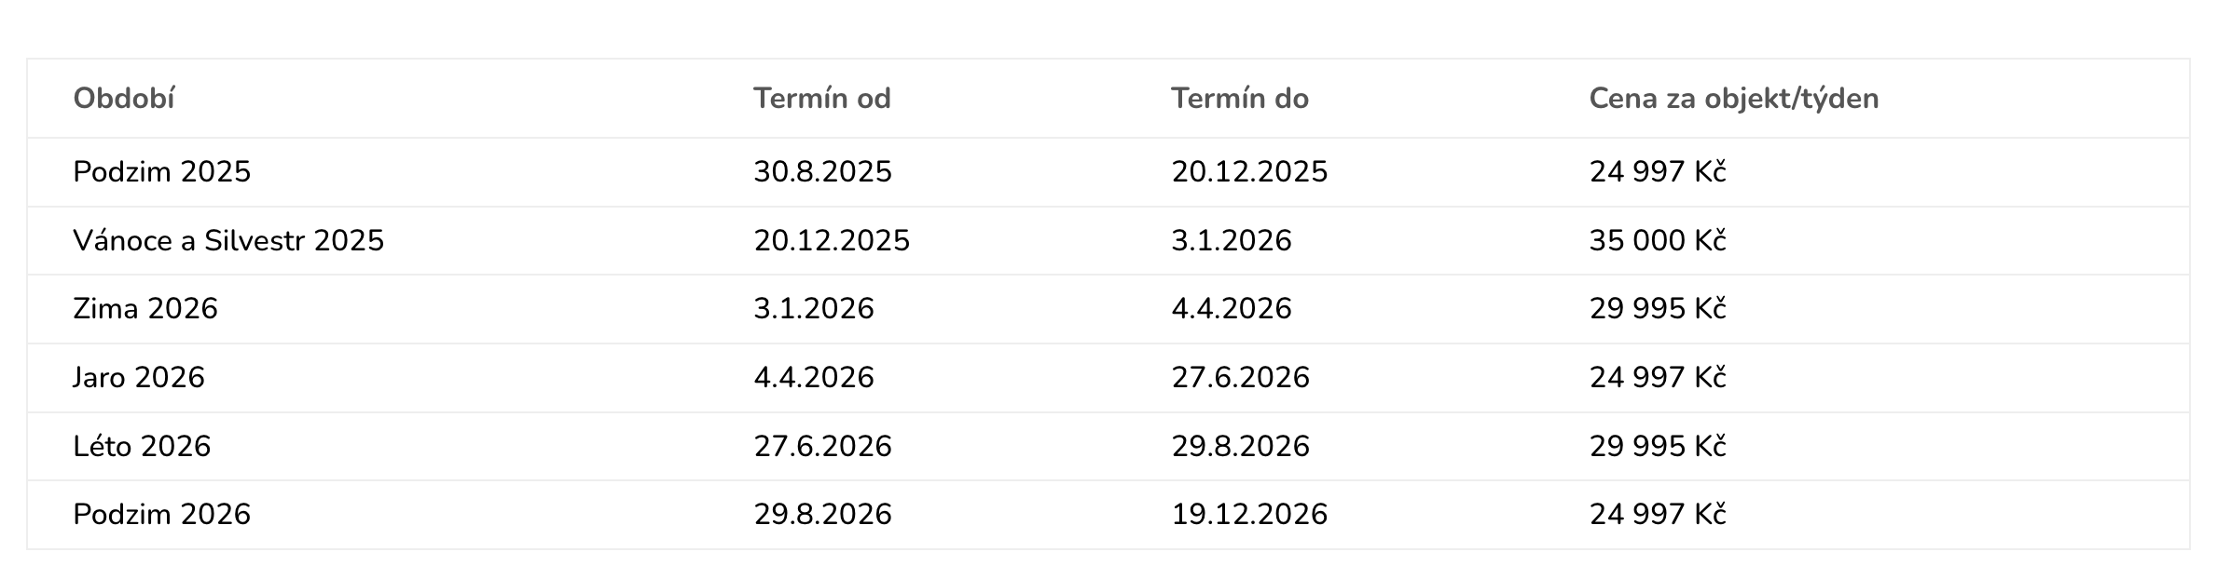Viewport: 2217px width, 579px height.
Task: Click the Zima 2026 period cell
Action: [x=145, y=309]
